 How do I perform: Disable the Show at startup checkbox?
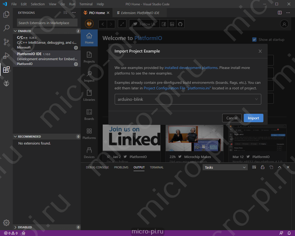point(254,40)
